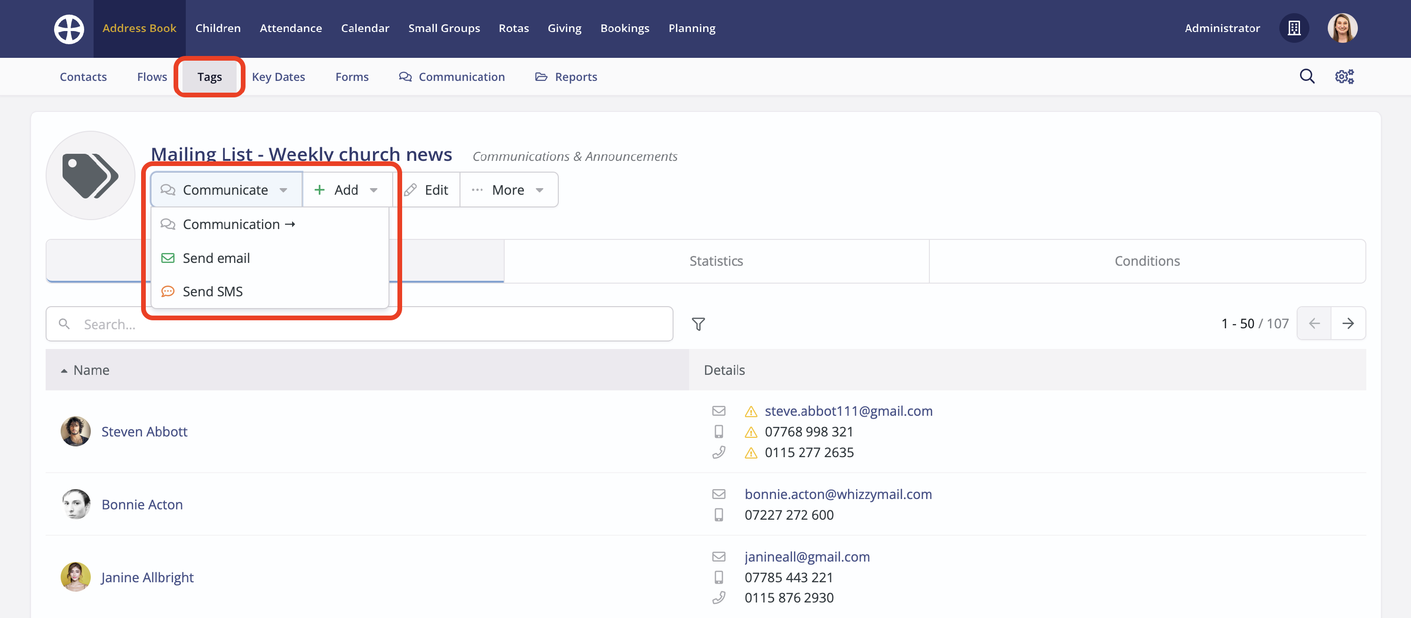Image resolution: width=1411 pixels, height=618 pixels.
Task: Click the large tag icon
Action: (x=90, y=175)
